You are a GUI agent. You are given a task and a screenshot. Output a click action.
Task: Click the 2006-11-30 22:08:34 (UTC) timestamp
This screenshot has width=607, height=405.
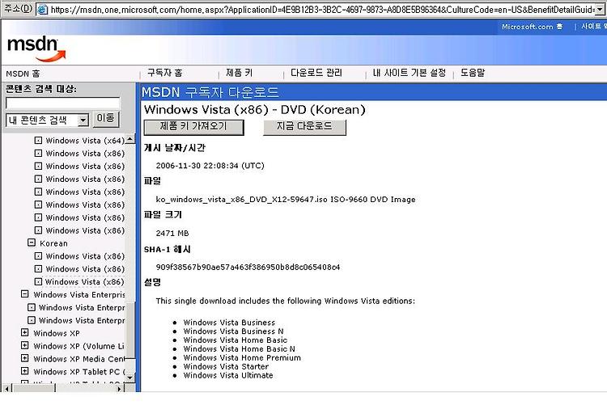point(210,166)
